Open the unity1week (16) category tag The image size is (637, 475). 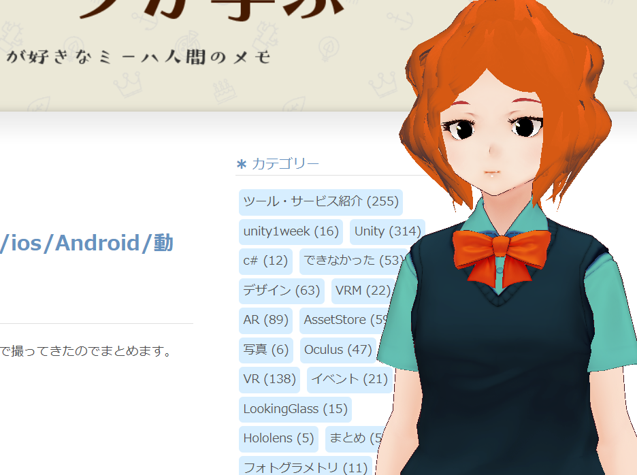(291, 231)
